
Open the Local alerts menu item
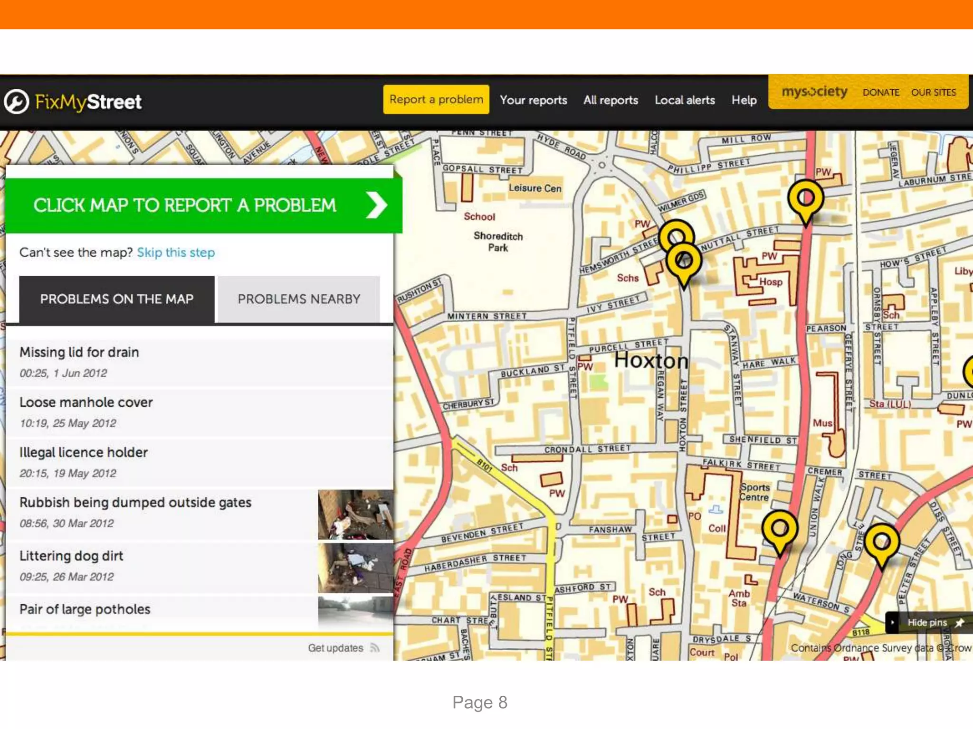click(685, 100)
